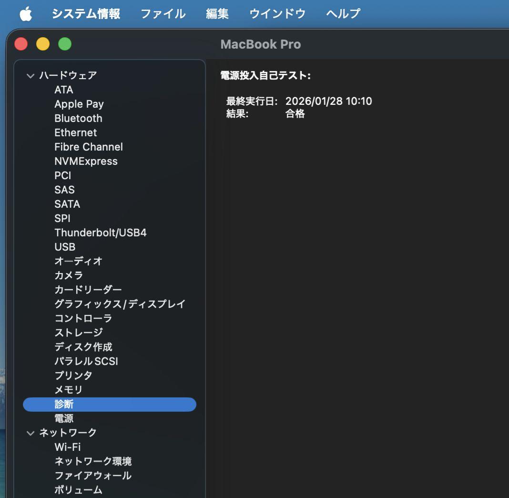Open the ファイル menu
The image size is (509, 498).
click(x=163, y=14)
